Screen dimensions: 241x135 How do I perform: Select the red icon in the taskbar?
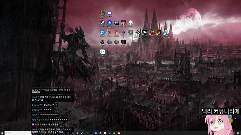click(119, 133)
